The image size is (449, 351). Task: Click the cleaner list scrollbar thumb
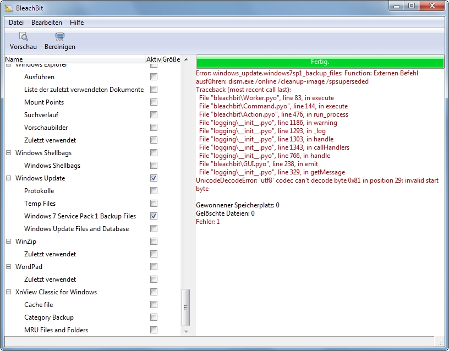pyautogui.click(x=185, y=307)
